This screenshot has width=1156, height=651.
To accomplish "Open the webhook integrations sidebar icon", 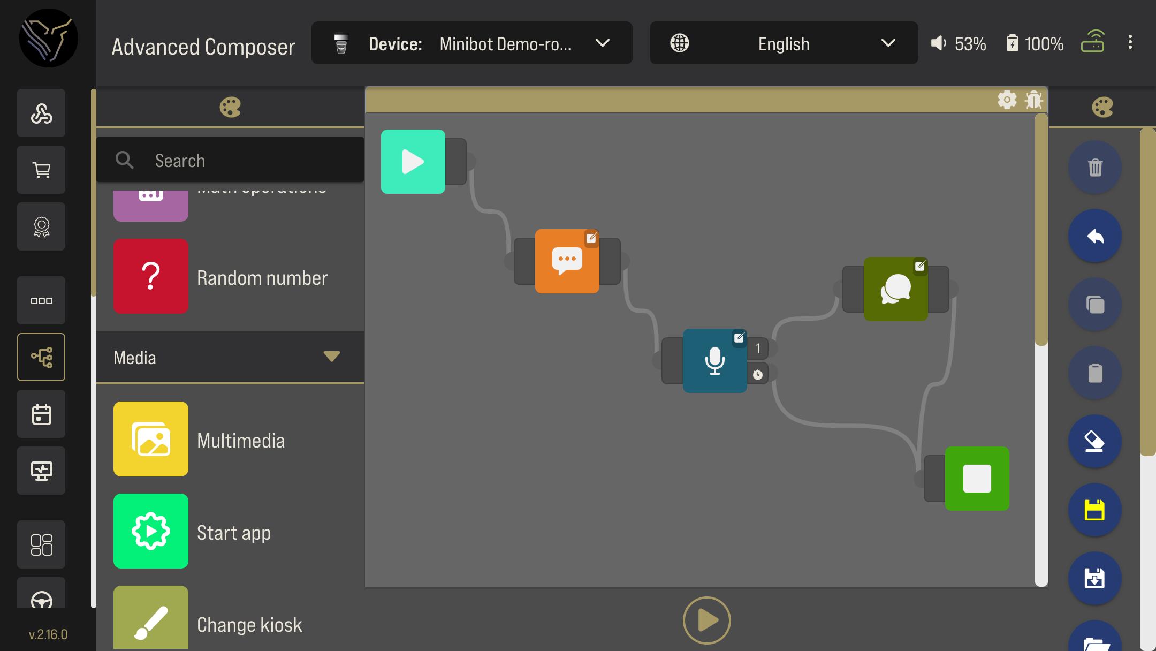I will [41, 113].
